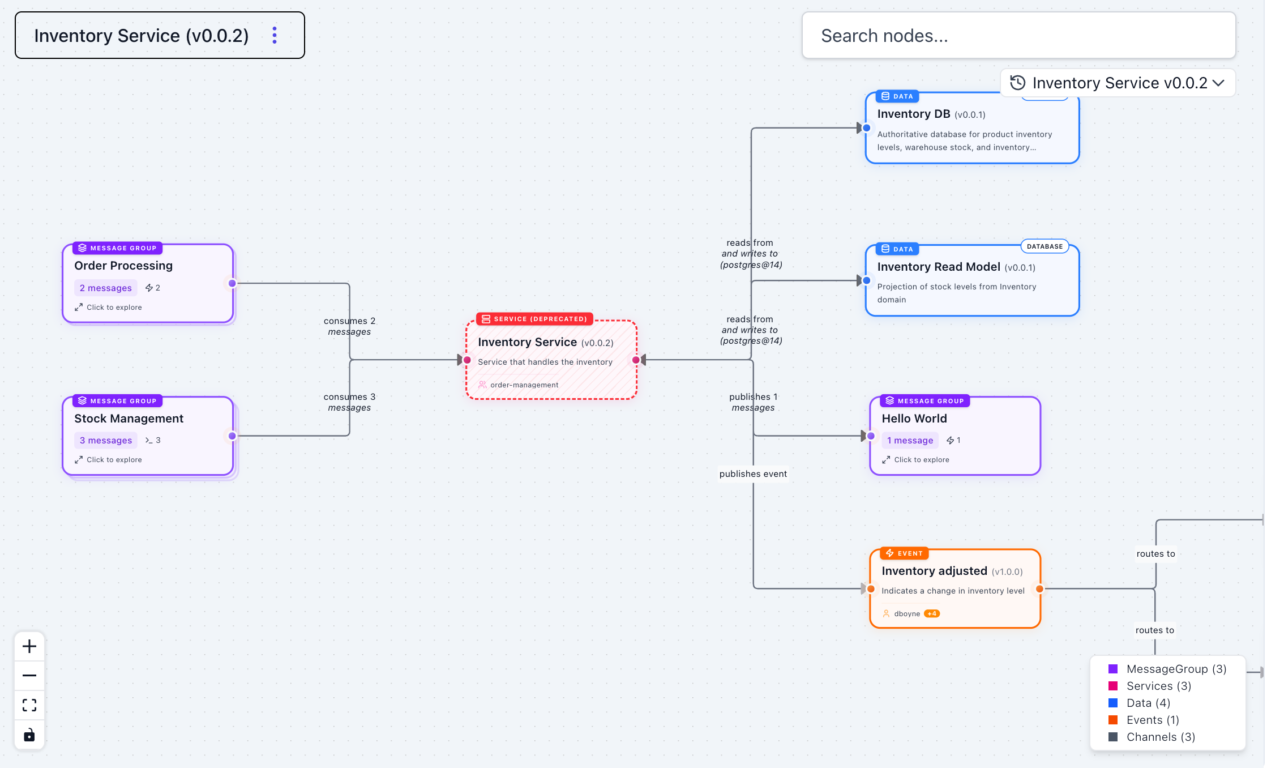Click expand arrows icon in Hello World node

[x=886, y=459]
